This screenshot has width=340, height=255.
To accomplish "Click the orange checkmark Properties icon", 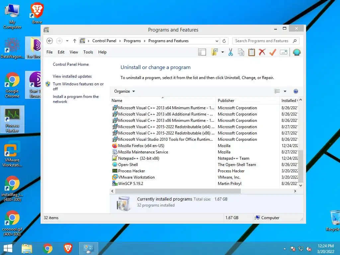I will [273, 52].
